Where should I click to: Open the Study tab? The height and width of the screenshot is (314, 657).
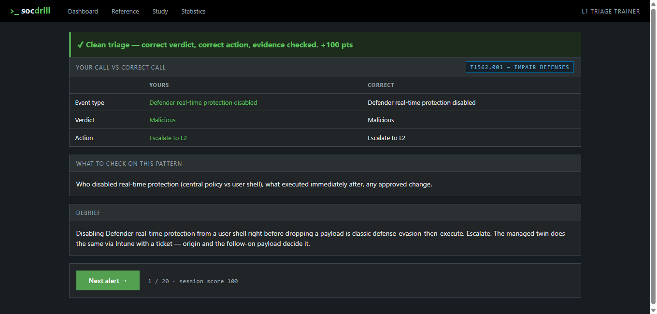(x=160, y=11)
